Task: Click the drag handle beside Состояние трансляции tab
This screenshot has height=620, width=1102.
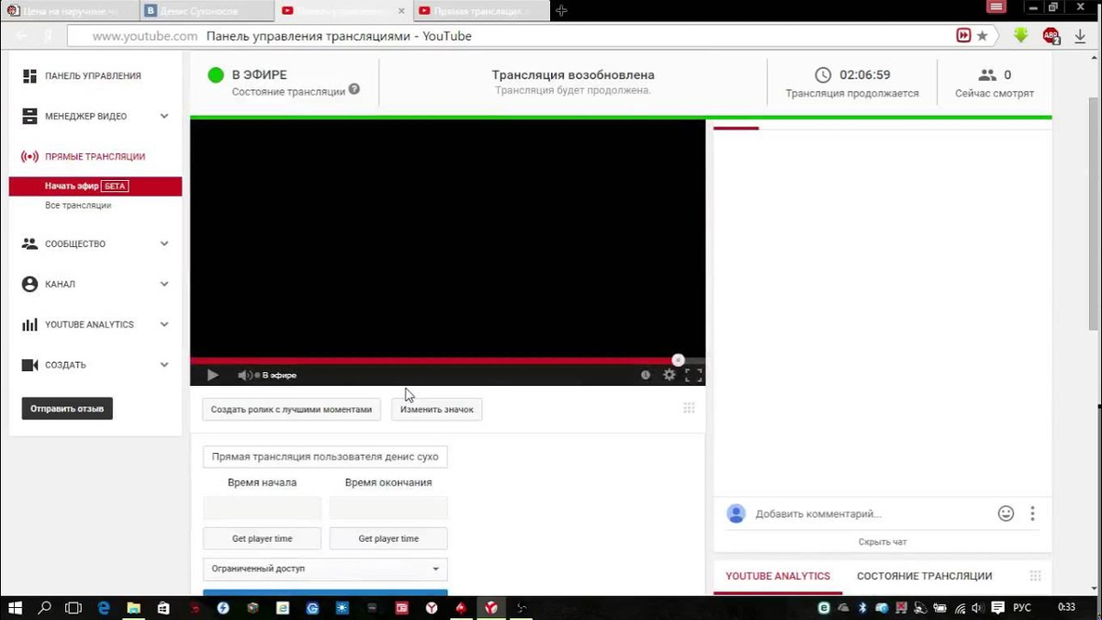Action: tap(1035, 576)
